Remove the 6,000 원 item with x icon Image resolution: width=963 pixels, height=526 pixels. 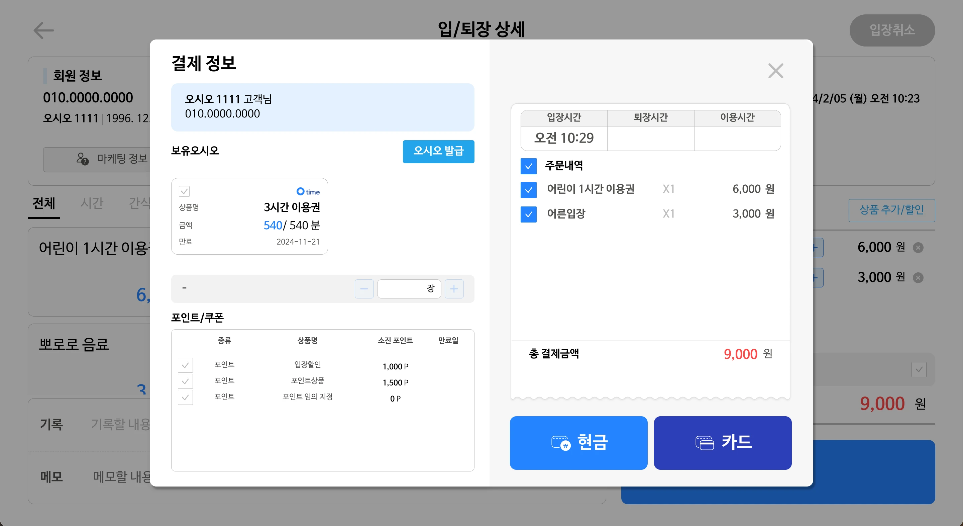click(x=918, y=248)
